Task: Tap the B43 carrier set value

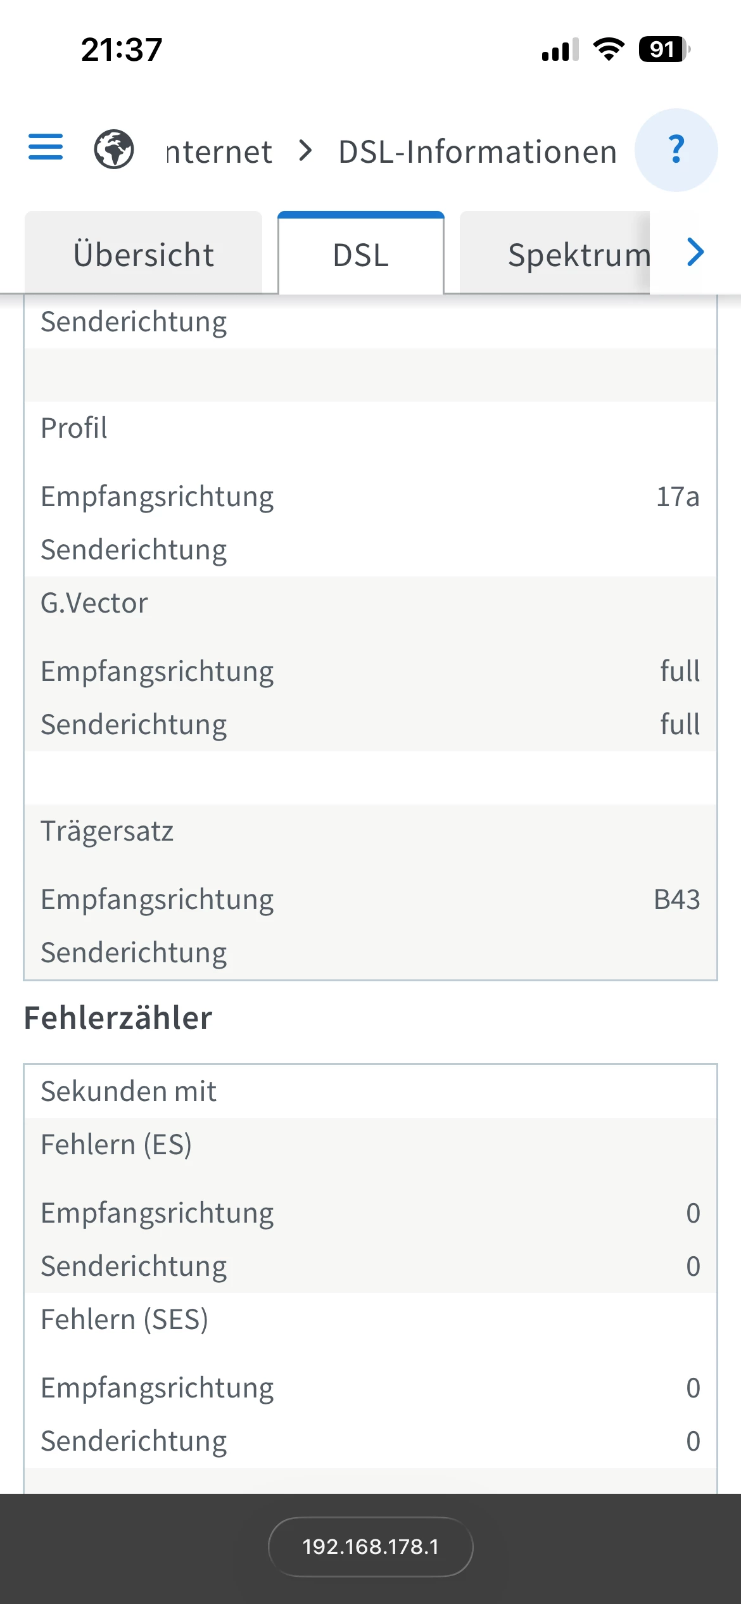Action: point(676,900)
